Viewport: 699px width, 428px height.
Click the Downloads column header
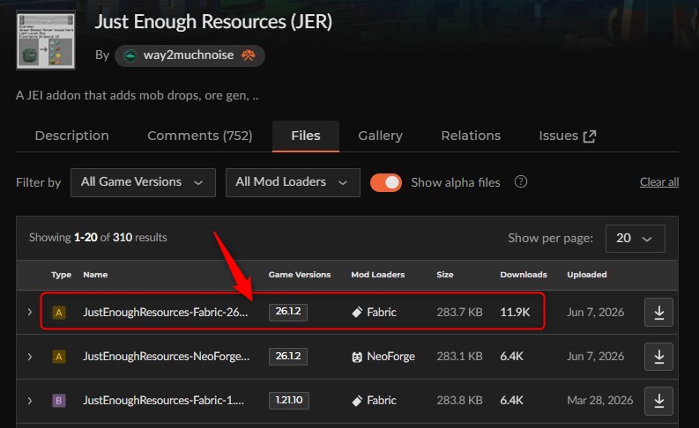524,275
